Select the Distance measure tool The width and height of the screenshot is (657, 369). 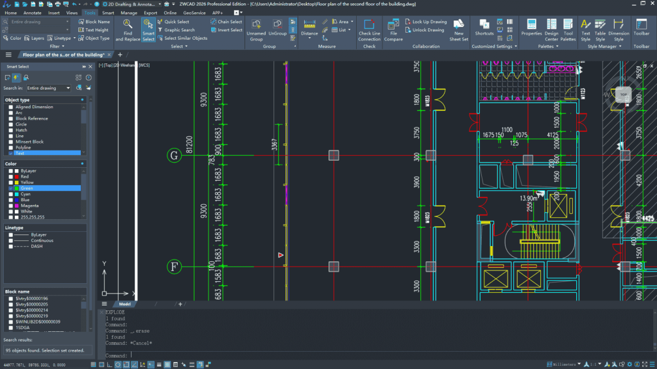[309, 27]
